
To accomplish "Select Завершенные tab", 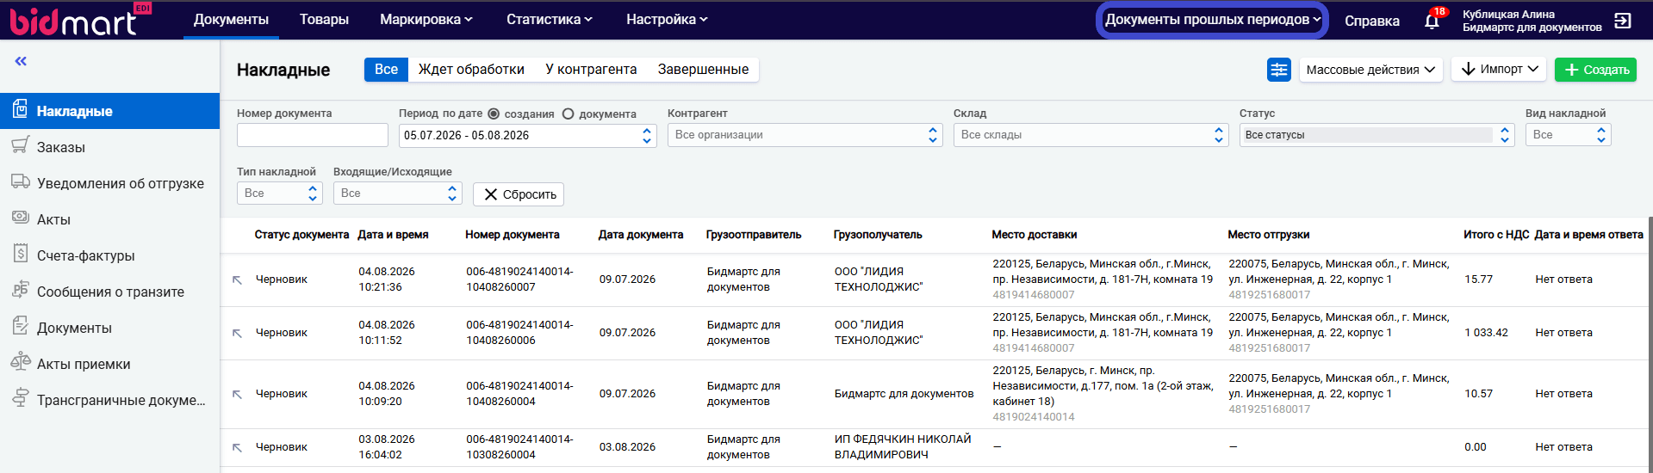I will [703, 70].
